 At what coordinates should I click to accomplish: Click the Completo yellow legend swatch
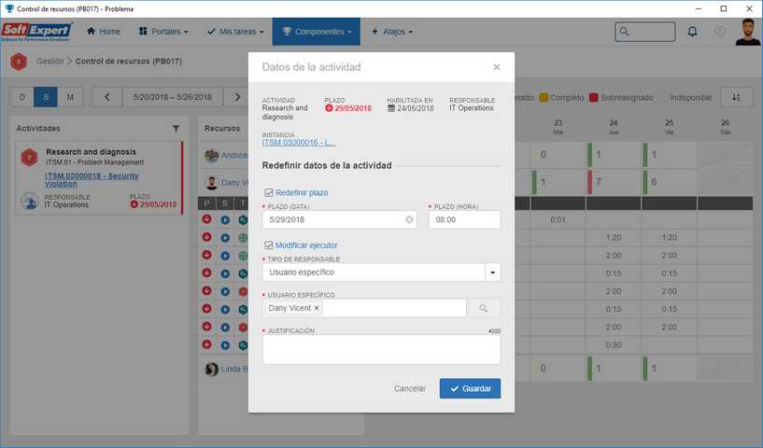(x=544, y=98)
